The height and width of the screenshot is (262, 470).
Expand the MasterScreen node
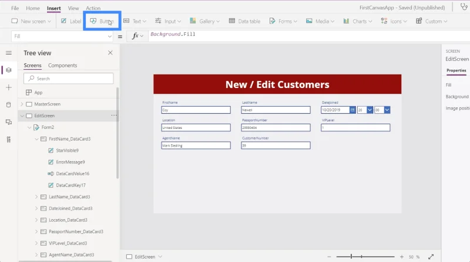click(22, 104)
